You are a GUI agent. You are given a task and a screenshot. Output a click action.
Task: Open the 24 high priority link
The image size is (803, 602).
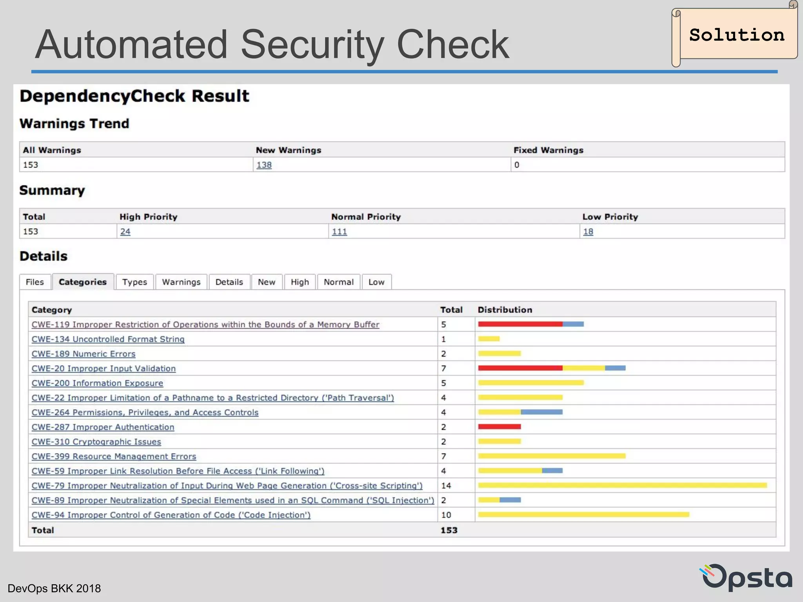[x=125, y=232]
